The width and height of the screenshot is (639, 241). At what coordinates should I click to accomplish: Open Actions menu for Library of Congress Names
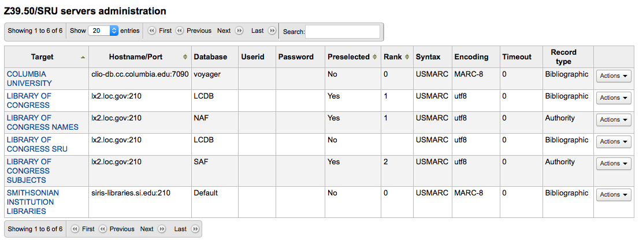click(x=613, y=120)
